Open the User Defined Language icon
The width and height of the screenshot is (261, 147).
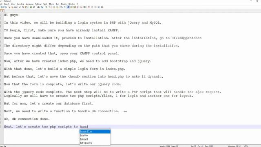tap(71, 7)
